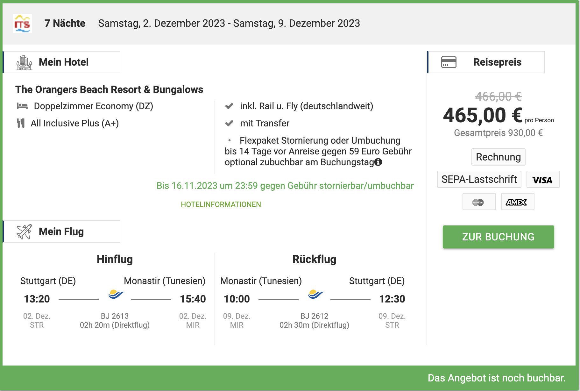This screenshot has height=391, width=580.
Task: Choose SEPA-Lastschrift payment method
Action: tap(479, 179)
